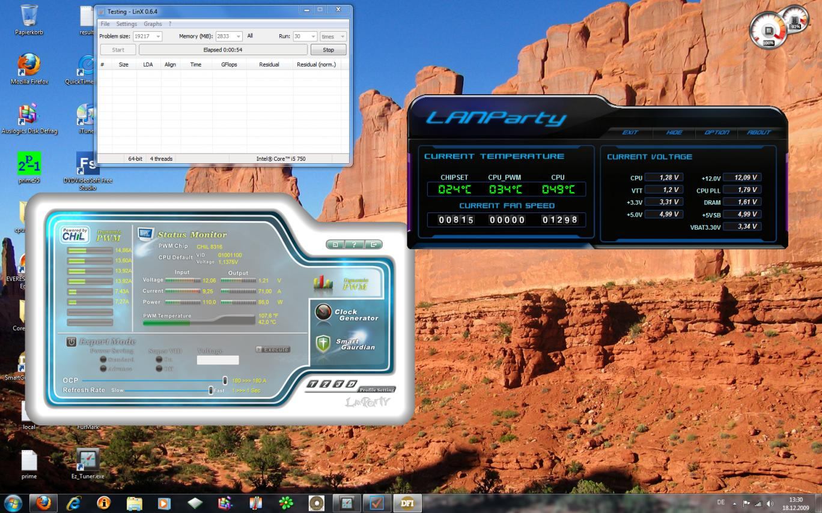The image size is (822, 513).
Task: Click the GFlops column header in LinX
Action: point(229,64)
